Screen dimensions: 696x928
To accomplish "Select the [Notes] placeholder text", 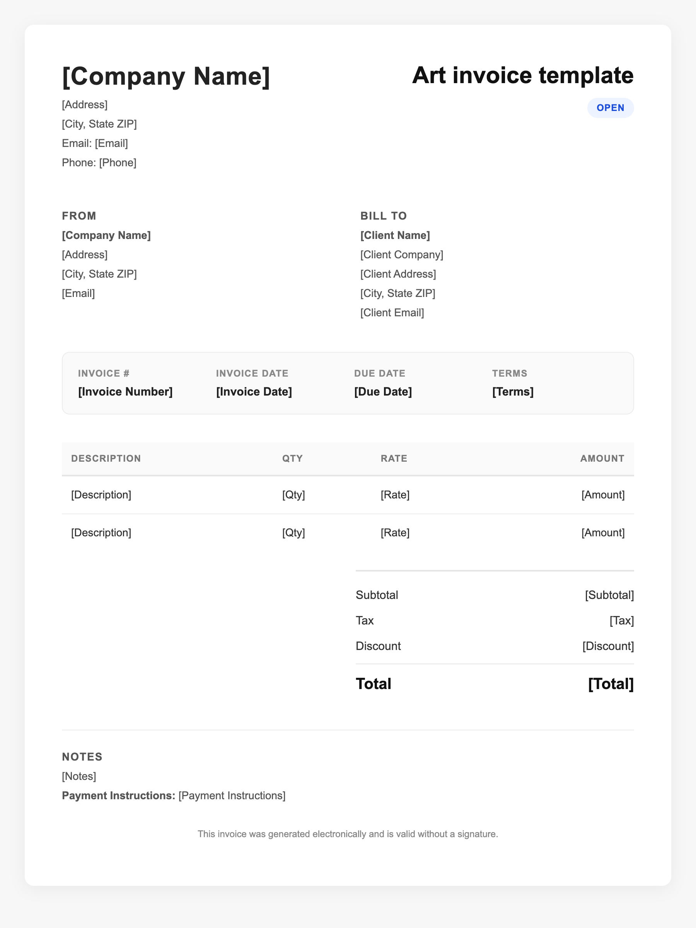I will point(79,776).
